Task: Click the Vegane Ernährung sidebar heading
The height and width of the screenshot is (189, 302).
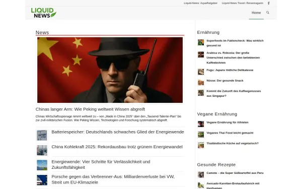Action: (x=217, y=114)
